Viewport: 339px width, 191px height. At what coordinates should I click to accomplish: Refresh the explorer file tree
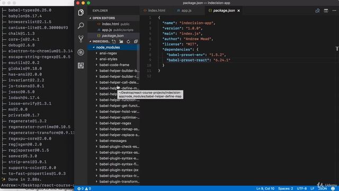(128, 41)
